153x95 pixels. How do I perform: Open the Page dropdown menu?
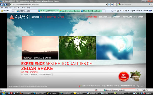133,11
